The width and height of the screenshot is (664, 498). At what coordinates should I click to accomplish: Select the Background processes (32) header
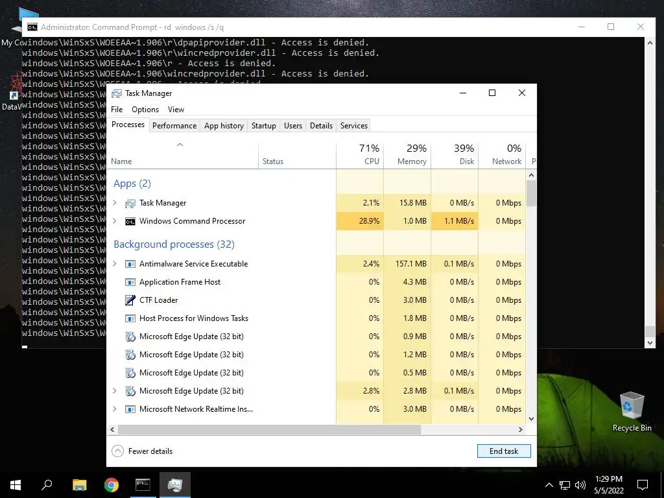click(x=174, y=244)
